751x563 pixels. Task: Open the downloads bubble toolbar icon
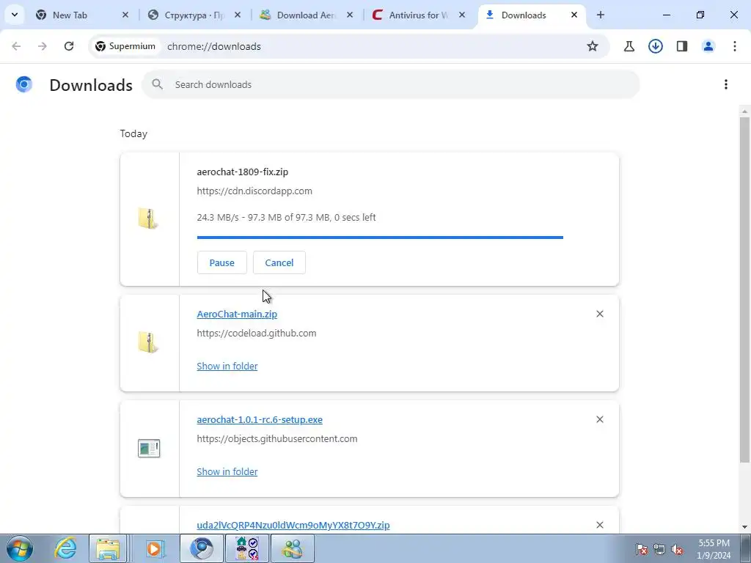[x=656, y=46]
